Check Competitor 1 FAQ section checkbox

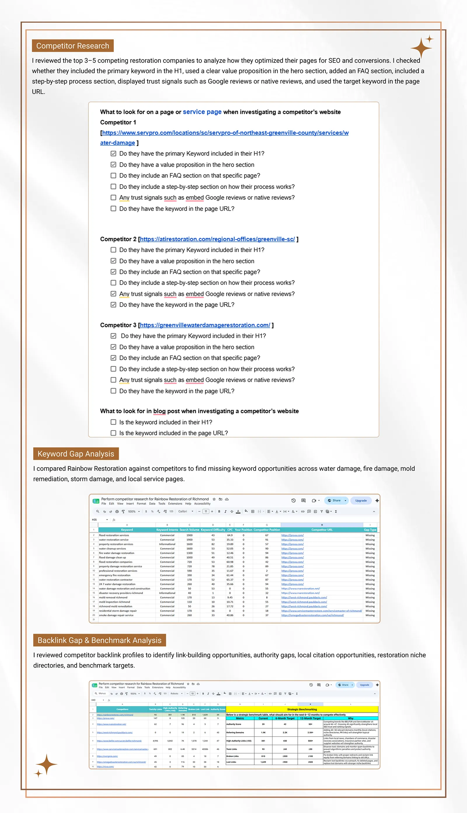(x=113, y=176)
